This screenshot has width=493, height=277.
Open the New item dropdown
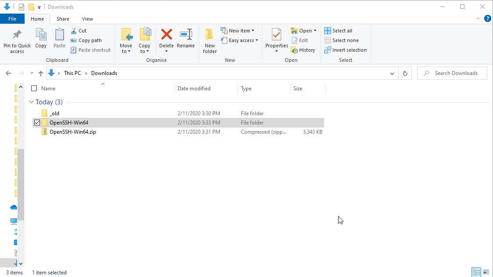[x=238, y=31]
